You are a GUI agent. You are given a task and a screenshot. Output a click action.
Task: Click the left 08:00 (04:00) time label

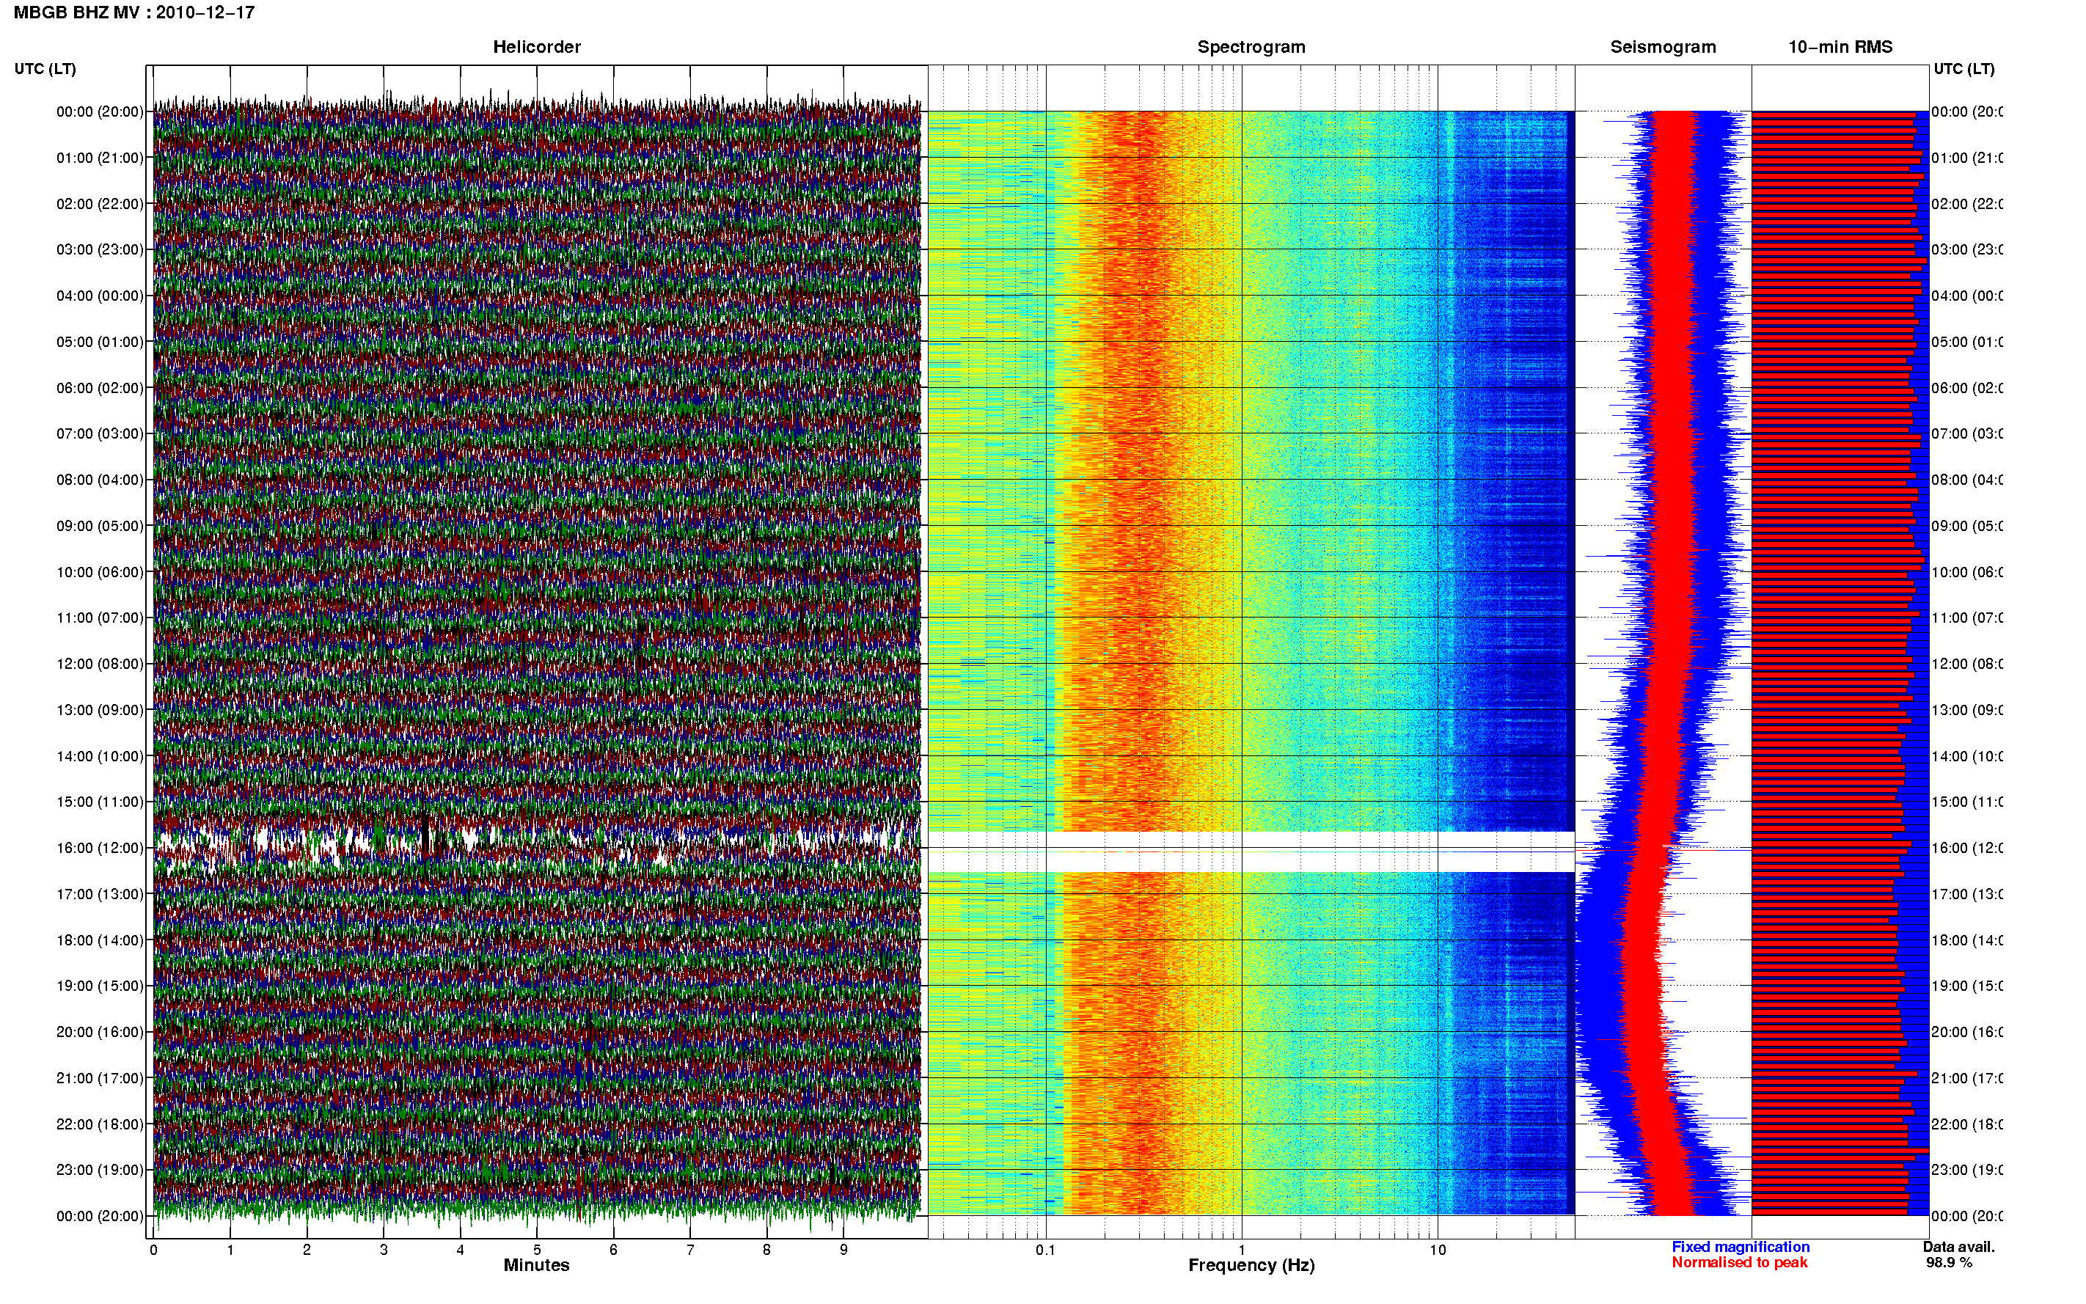click(100, 480)
